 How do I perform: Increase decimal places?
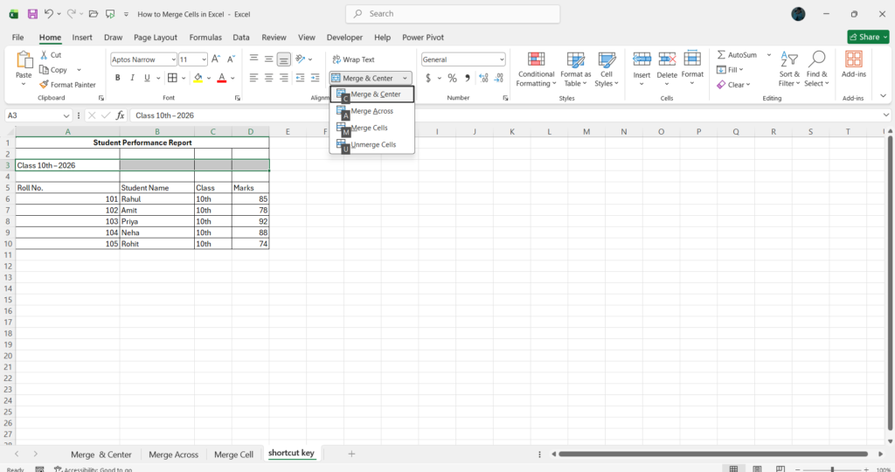[484, 78]
